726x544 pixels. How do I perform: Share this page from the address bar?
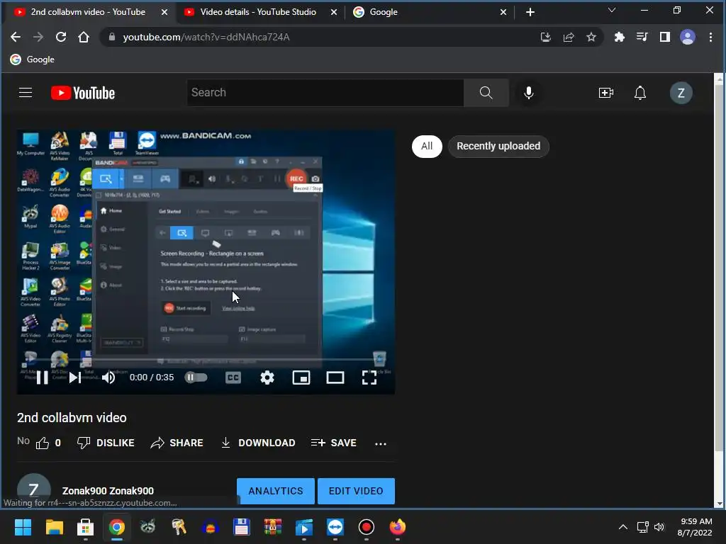pyautogui.click(x=569, y=37)
